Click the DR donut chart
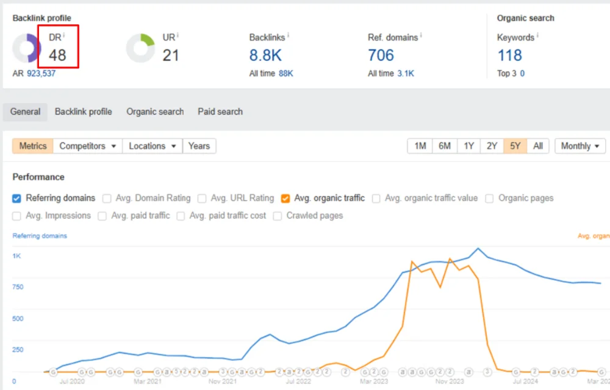Screen dimensions: 610x390 [x=26, y=47]
